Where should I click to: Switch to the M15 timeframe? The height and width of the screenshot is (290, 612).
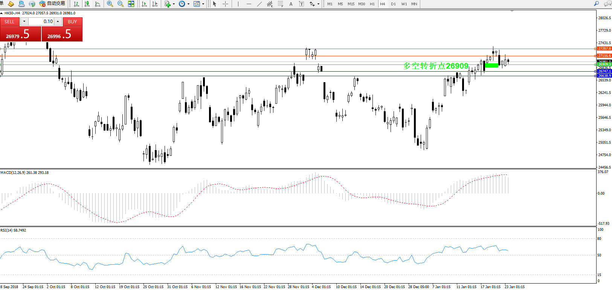coord(351,4)
